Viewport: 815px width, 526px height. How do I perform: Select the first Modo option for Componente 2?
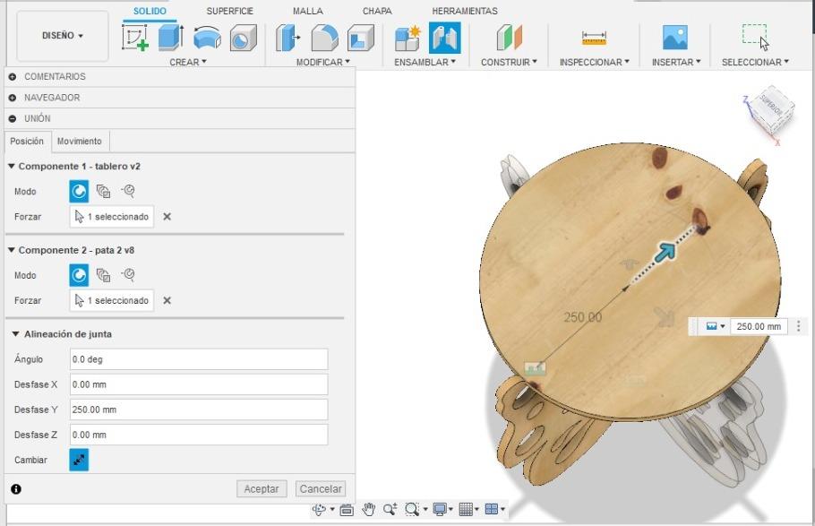pos(79,275)
